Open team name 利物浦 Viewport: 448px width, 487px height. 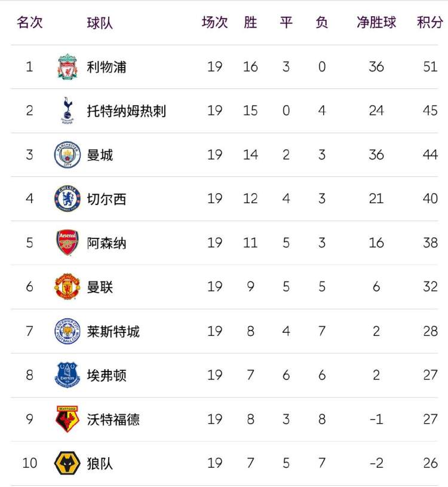pos(106,67)
